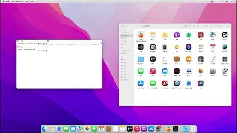Viewport: 237px width, 133px height.
Task: Select Safari icon in the Finder window
Action: click(x=188, y=83)
